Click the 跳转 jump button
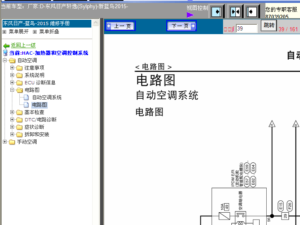This screenshot has height=225, width=300. pos(269,26)
